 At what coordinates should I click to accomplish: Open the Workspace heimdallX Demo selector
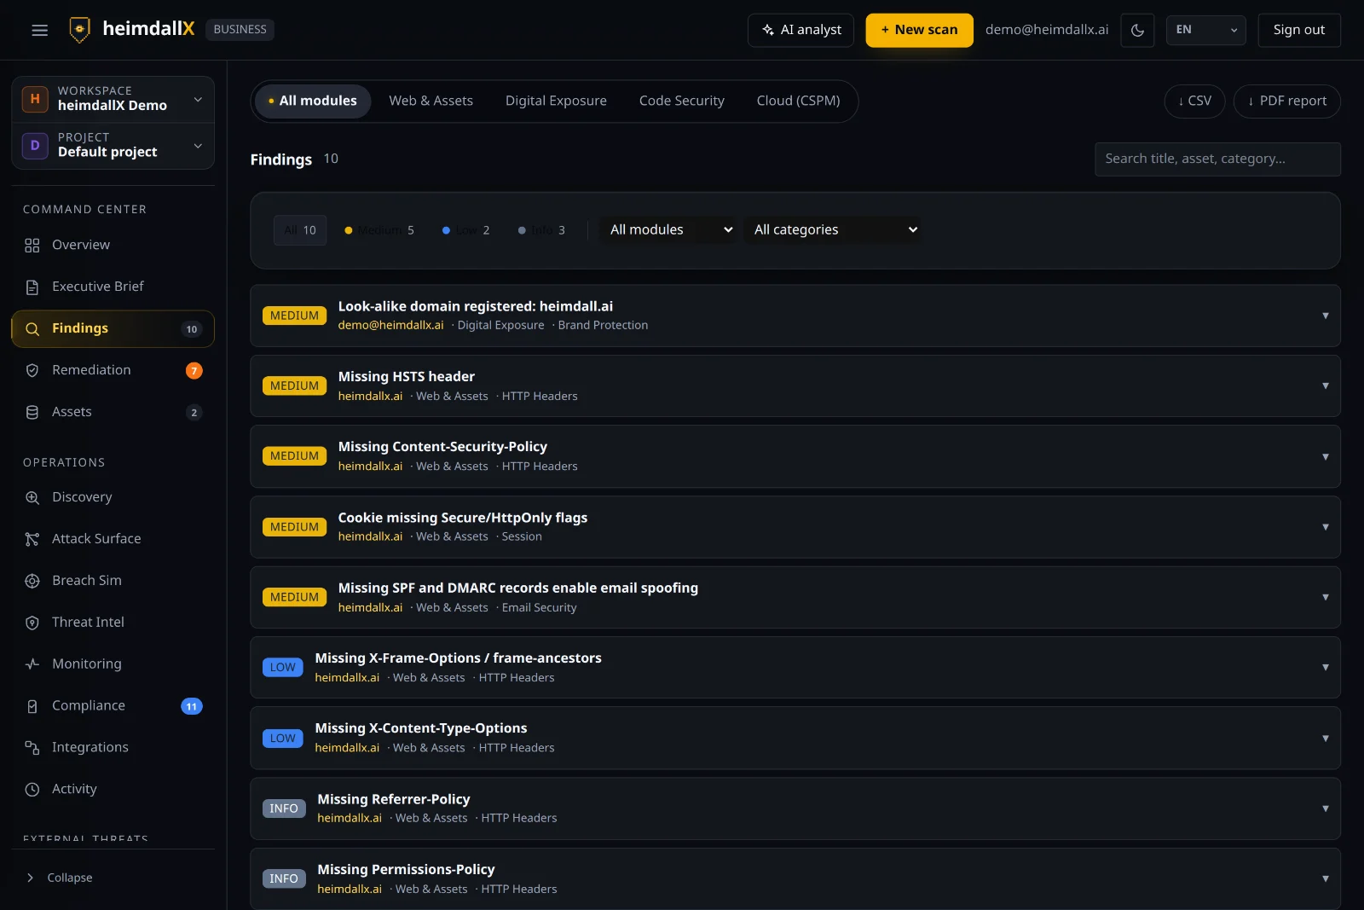(x=113, y=99)
